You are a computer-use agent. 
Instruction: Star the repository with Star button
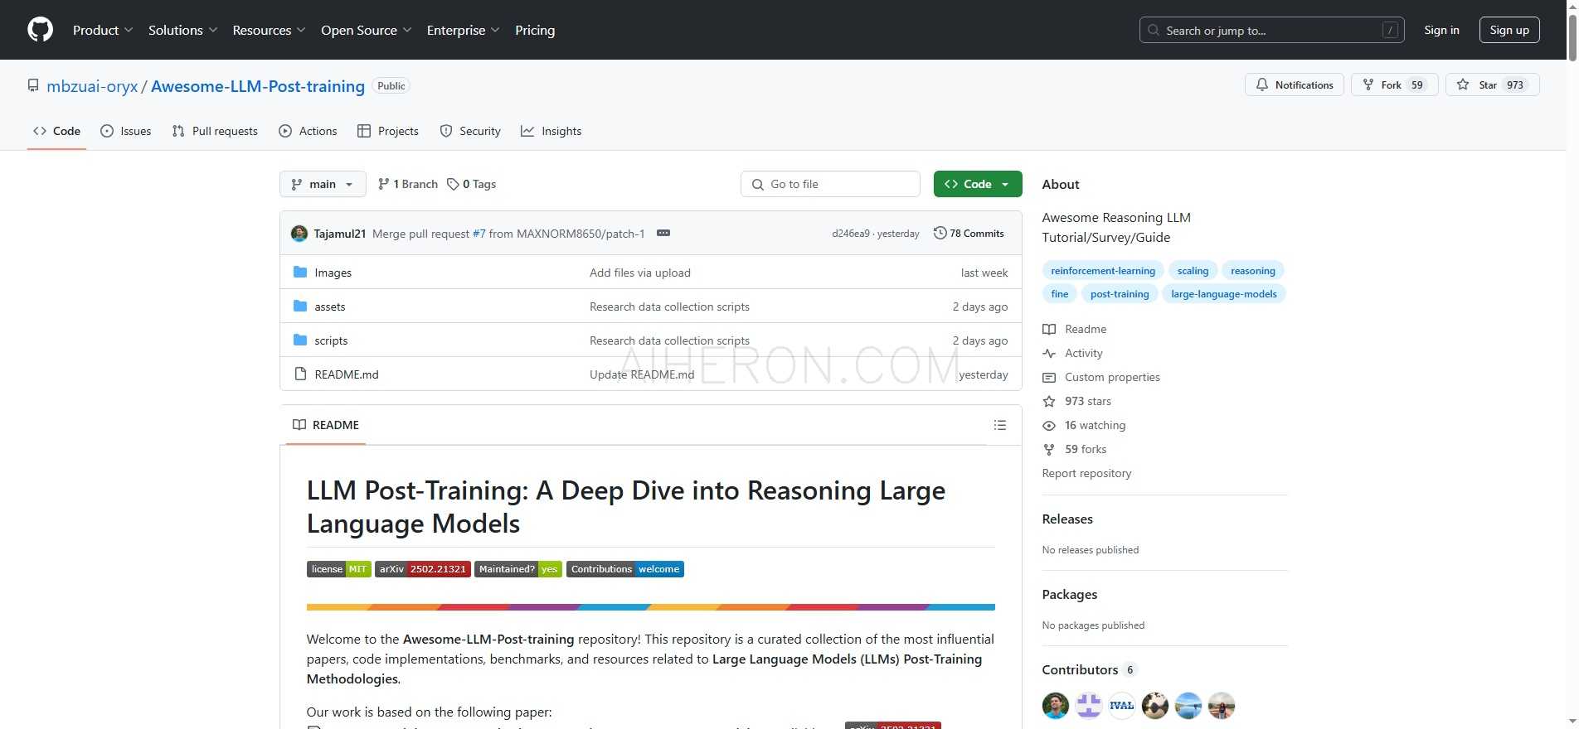(x=1492, y=84)
